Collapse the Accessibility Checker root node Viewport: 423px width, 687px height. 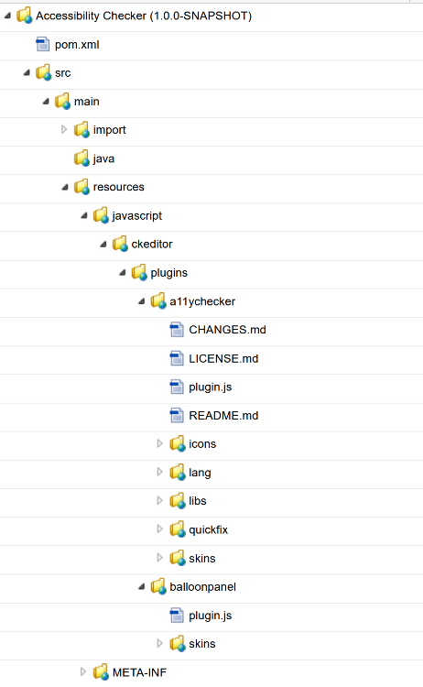coord(7,16)
